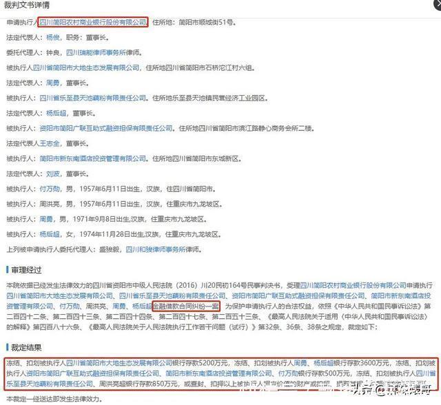Click 付万勋 in the 1957年 birth line

tap(50, 189)
